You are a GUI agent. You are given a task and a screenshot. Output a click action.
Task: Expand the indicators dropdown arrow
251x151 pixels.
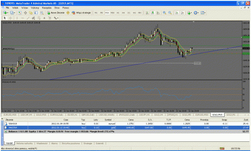[191, 13]
